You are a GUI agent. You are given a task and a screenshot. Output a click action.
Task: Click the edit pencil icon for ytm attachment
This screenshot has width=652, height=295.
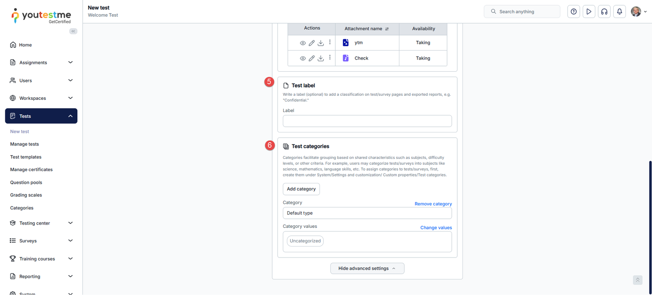tap(312, 43)
